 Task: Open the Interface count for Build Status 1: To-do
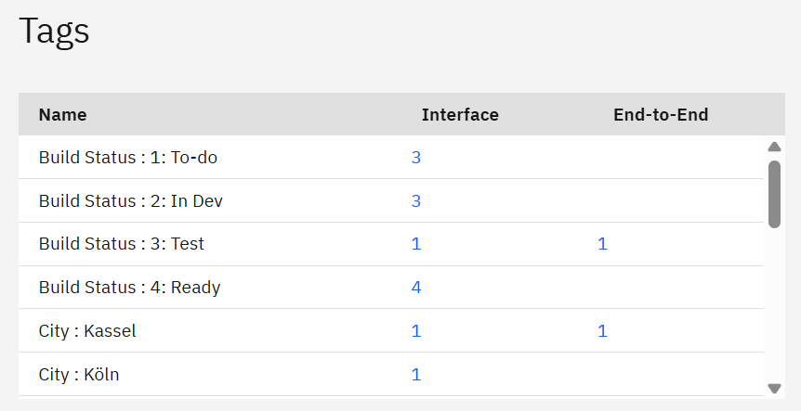click(x=416, y=158)
